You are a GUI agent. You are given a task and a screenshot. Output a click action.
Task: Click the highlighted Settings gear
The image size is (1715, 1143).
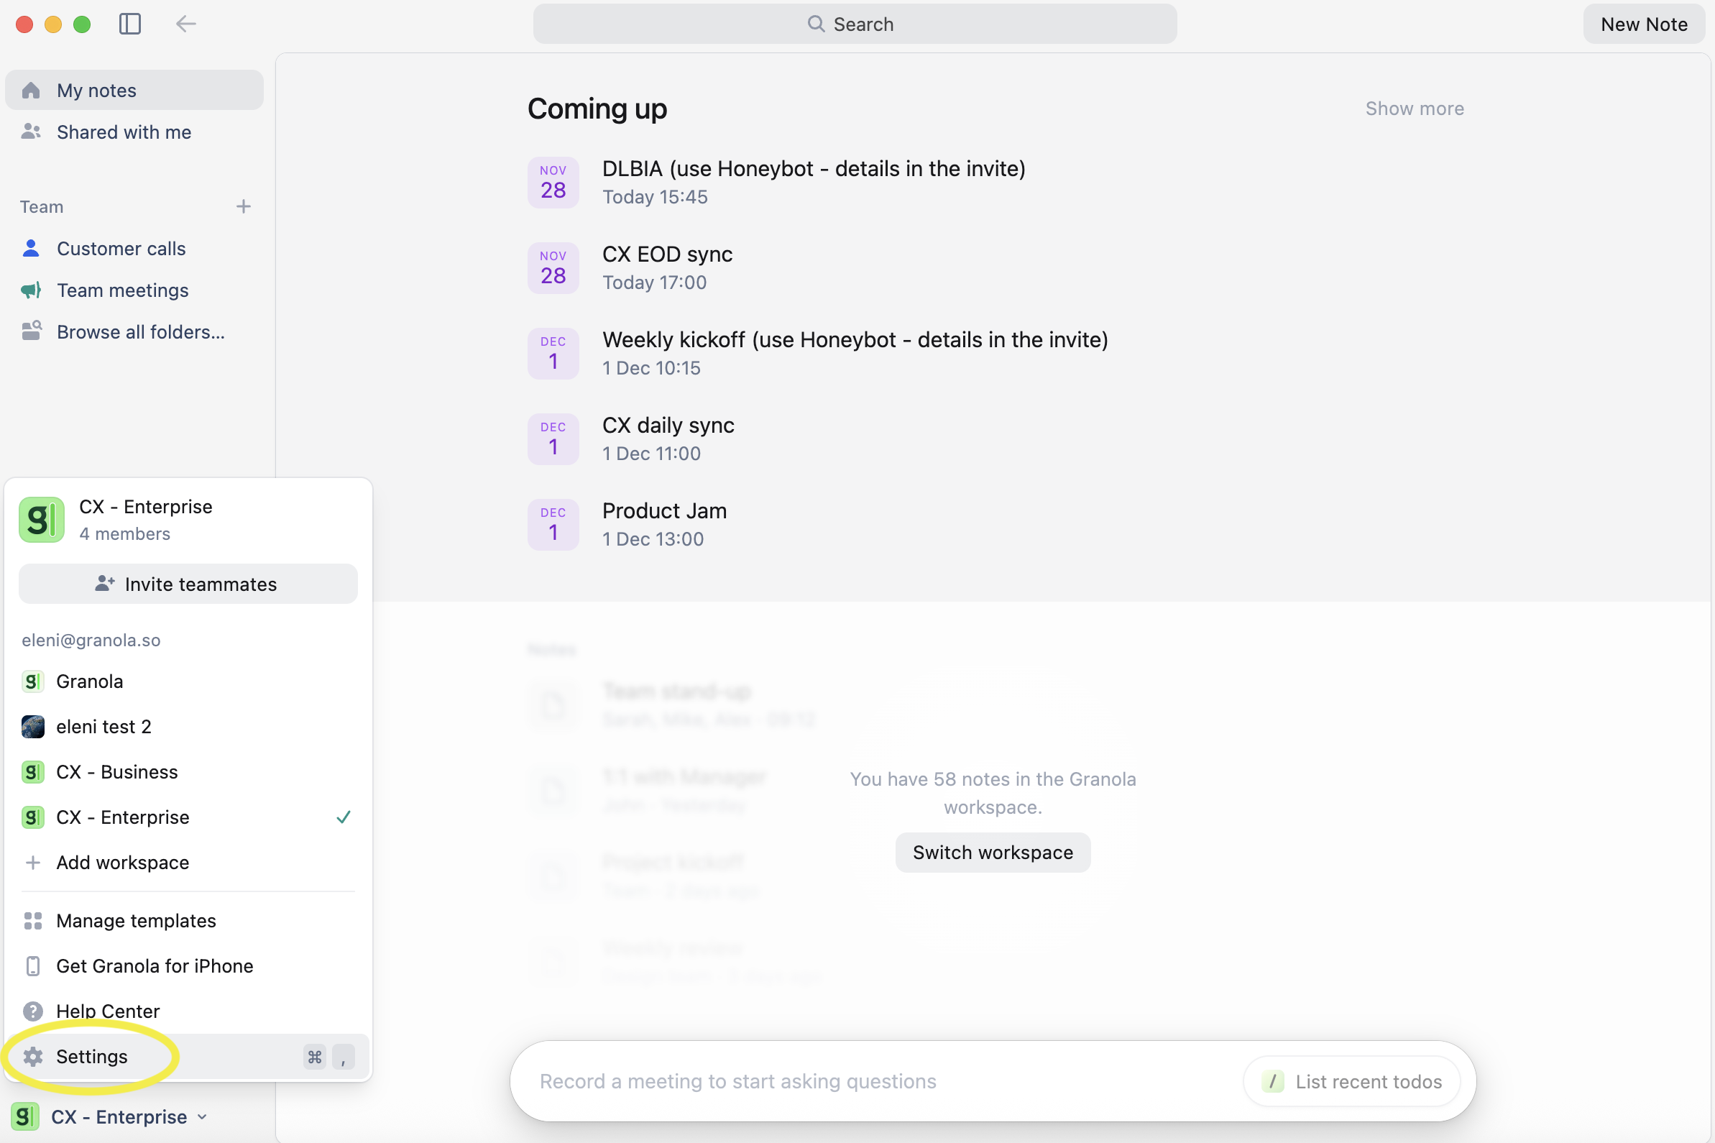92,1056
